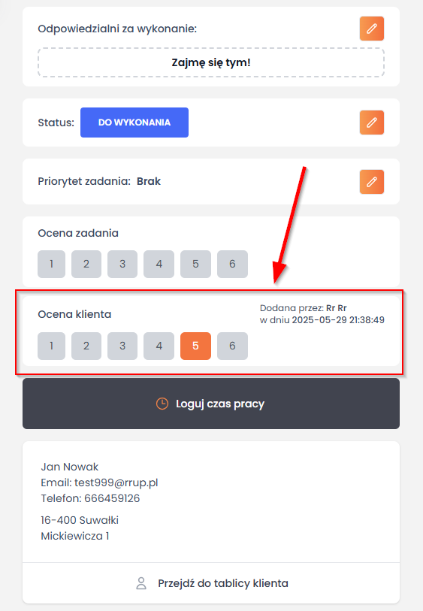Pick rating 5 in Ocena zadania
The width and height of the screenshot is (423, 611).
click(x=195, y=265)
